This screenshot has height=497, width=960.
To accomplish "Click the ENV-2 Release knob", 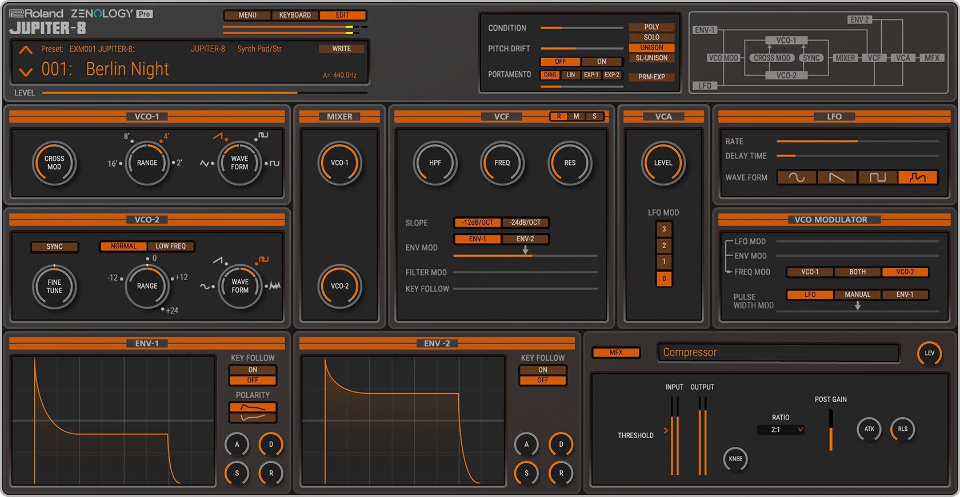I will 561,473.
